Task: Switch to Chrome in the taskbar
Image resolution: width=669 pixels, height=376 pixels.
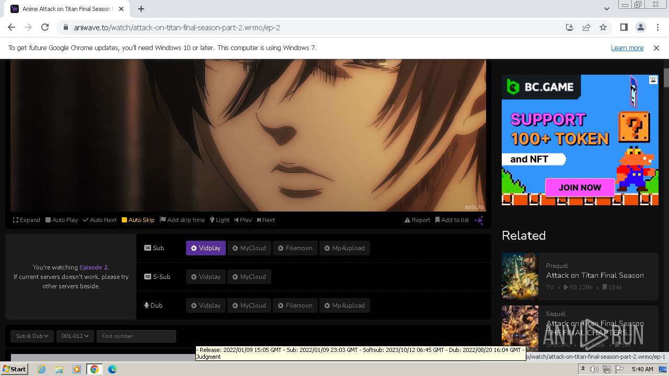Action: 94,369
